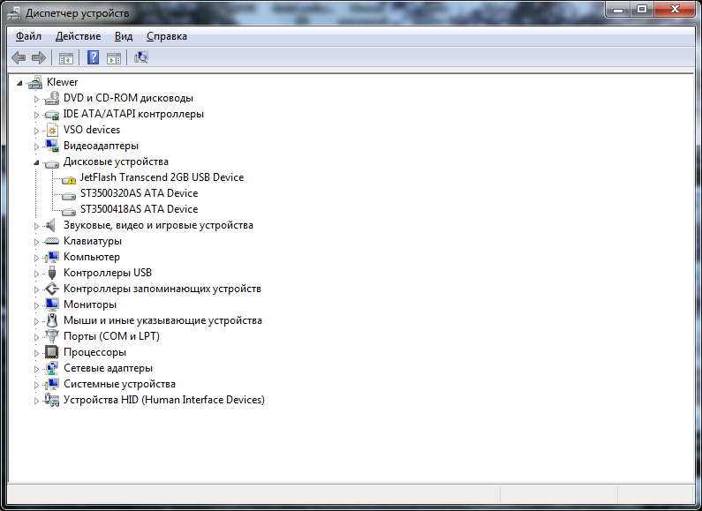Click the Контроллеры USB plug icon

pos(52,273)
